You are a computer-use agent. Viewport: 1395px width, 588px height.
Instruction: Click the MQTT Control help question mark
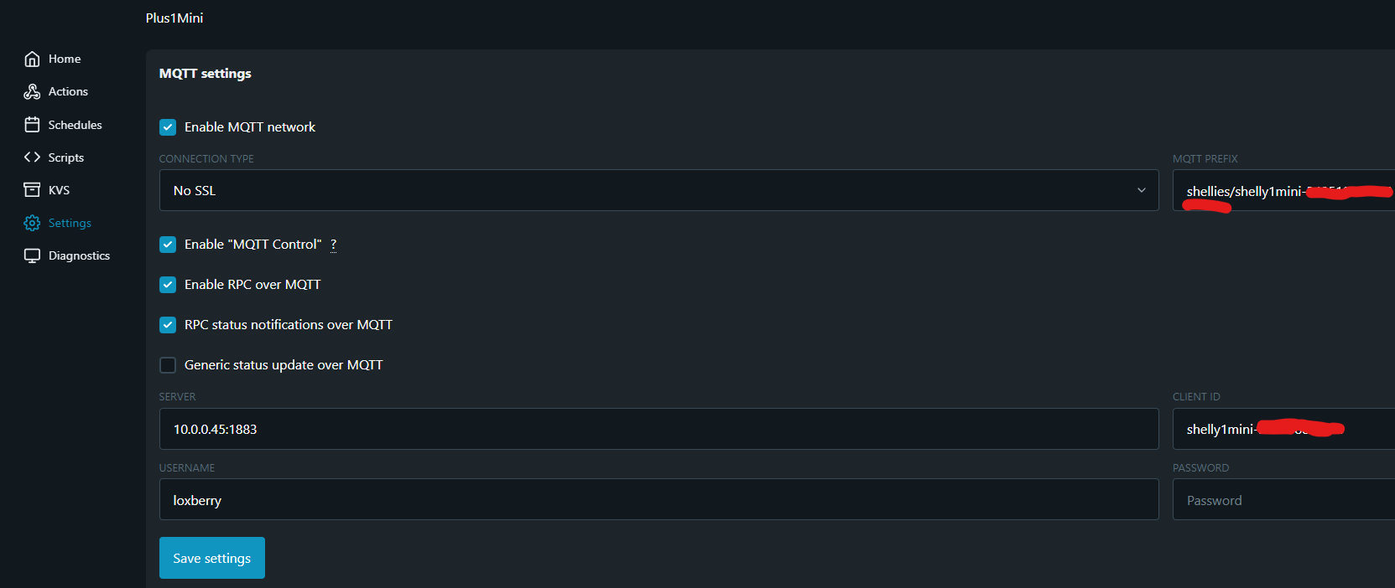point(333,245)
